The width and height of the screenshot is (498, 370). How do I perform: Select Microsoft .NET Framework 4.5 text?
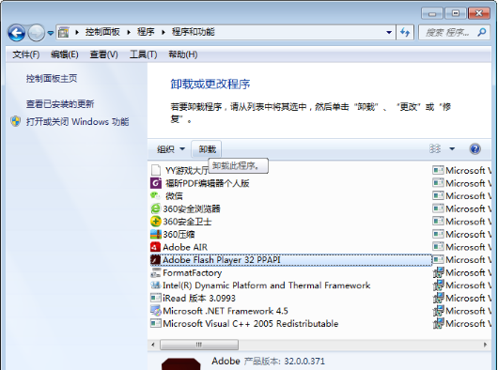click(x=226, y=311)
